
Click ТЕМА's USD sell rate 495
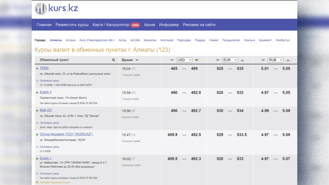(194, 69)
